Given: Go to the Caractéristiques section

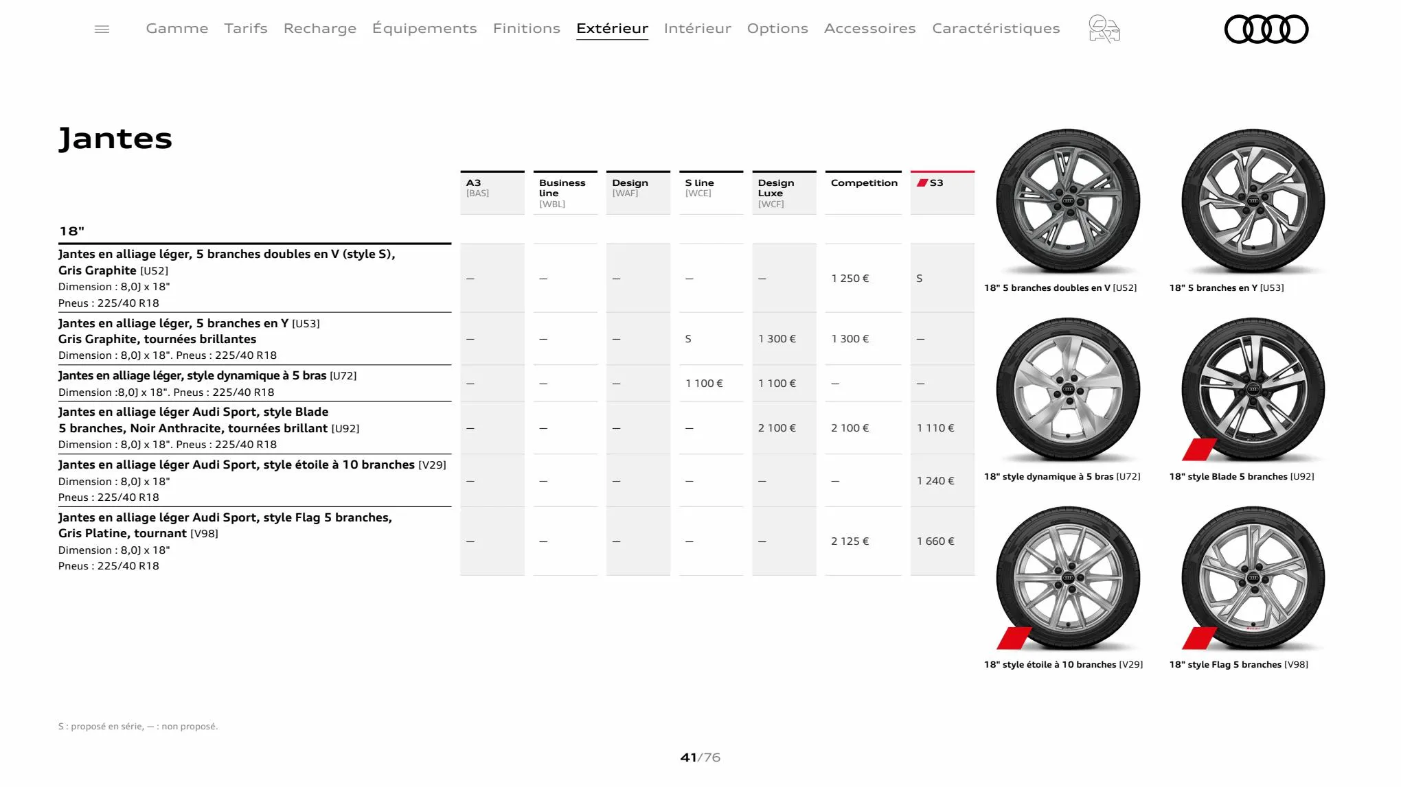Looking at the screenshot, I should click(996, 28).
